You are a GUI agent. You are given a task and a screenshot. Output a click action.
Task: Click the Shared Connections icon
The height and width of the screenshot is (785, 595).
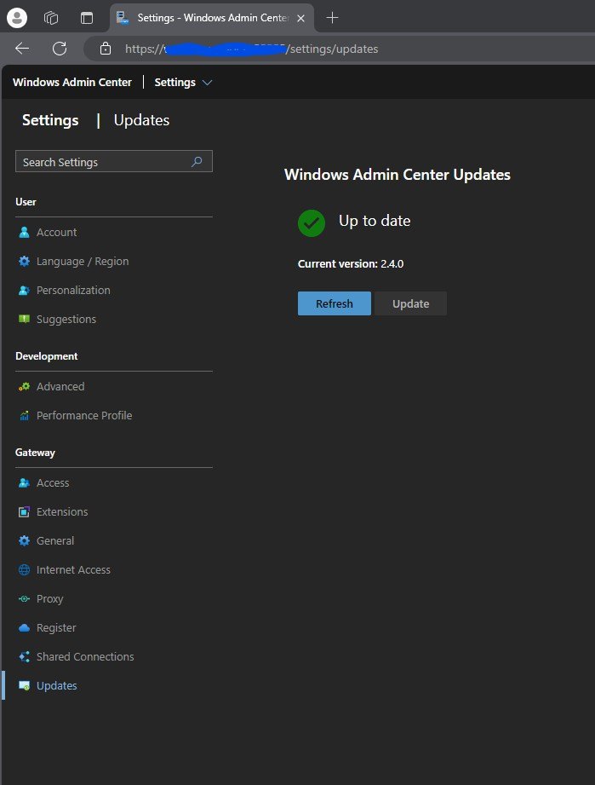[24, 657]
